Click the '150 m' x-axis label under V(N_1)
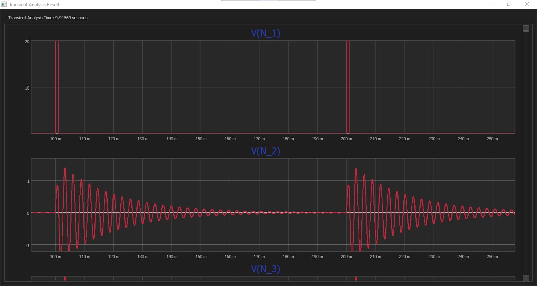Viewport: 537px width, 286px height. [x=201, y=139]
